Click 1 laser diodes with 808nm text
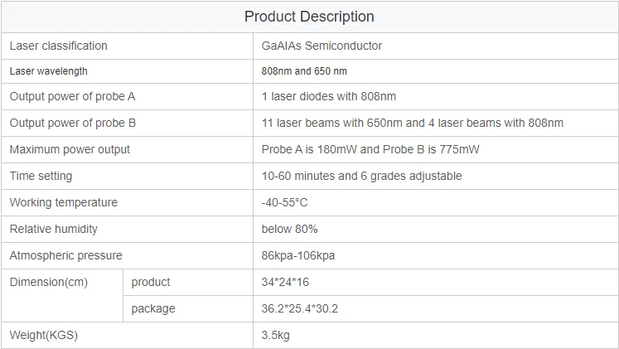The width and height of the screenshot is (619, 349). pyautogui.click(x=328, y=96)
